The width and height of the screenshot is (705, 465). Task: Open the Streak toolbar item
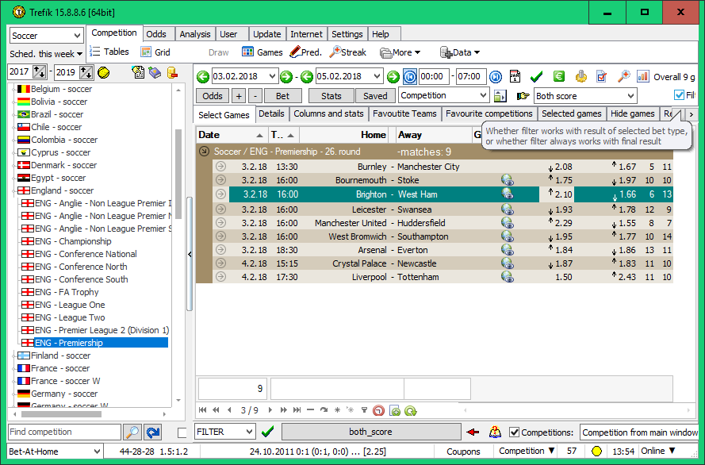(x=348, y=52)
